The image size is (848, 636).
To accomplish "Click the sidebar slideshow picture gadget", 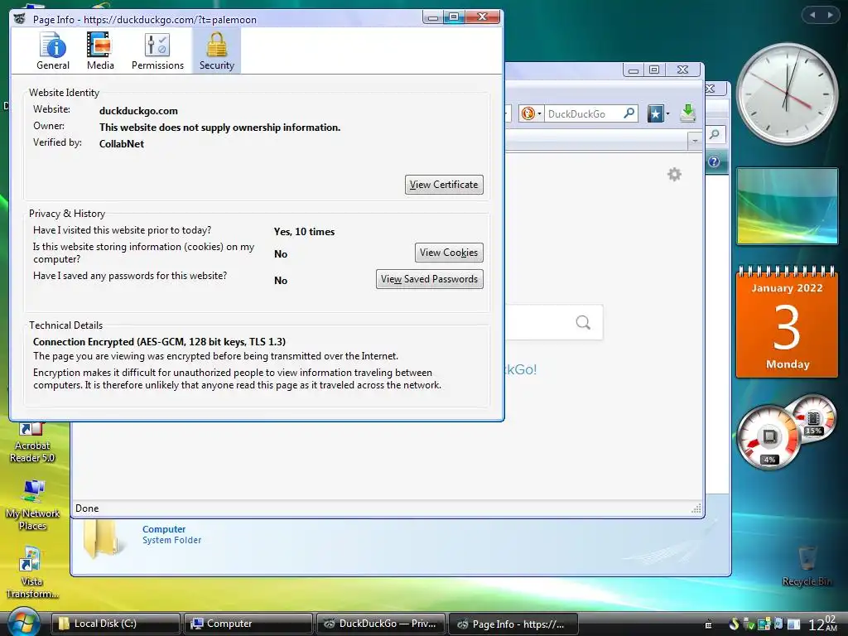I will [x=787, y=205].
